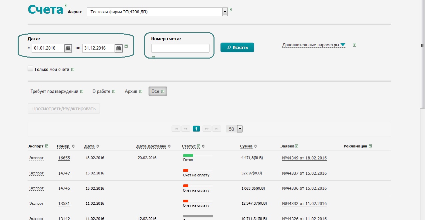The image size is (425, 220).
Task: Open the Фирма dropdown list
Action: point(225,12)
